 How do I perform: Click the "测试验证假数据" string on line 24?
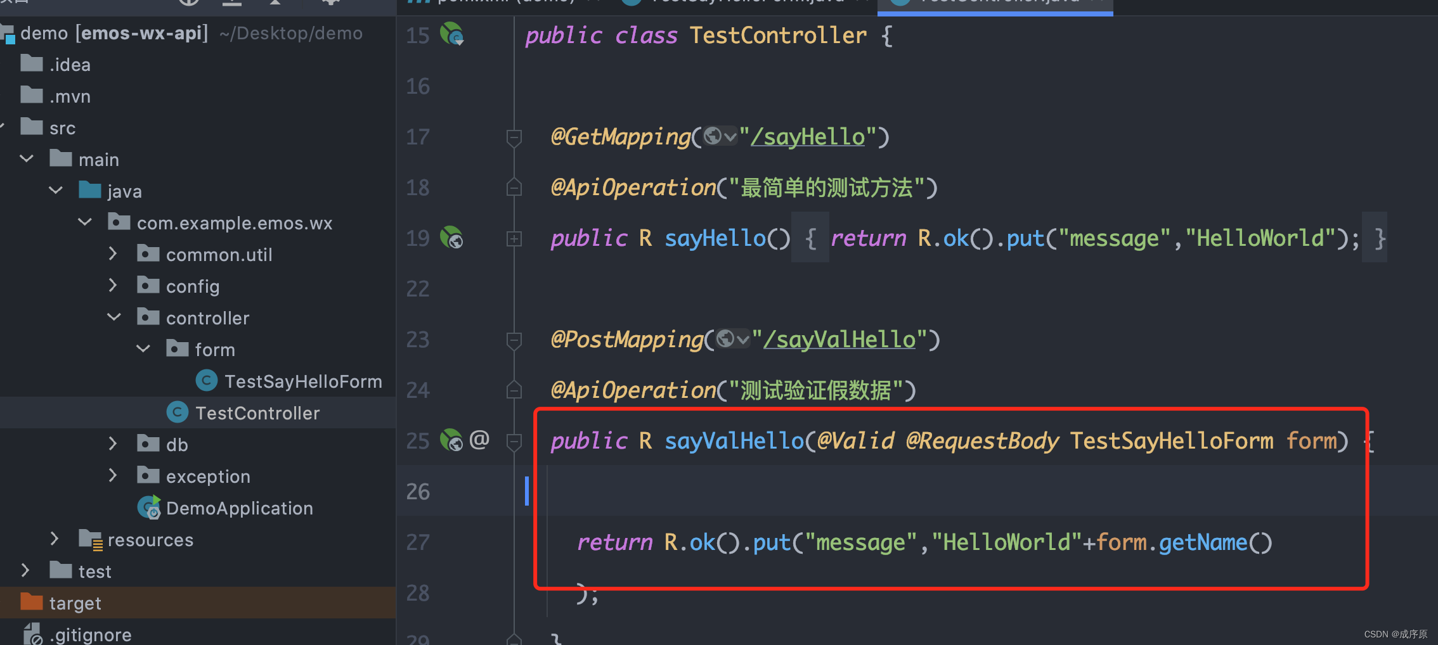816,390
